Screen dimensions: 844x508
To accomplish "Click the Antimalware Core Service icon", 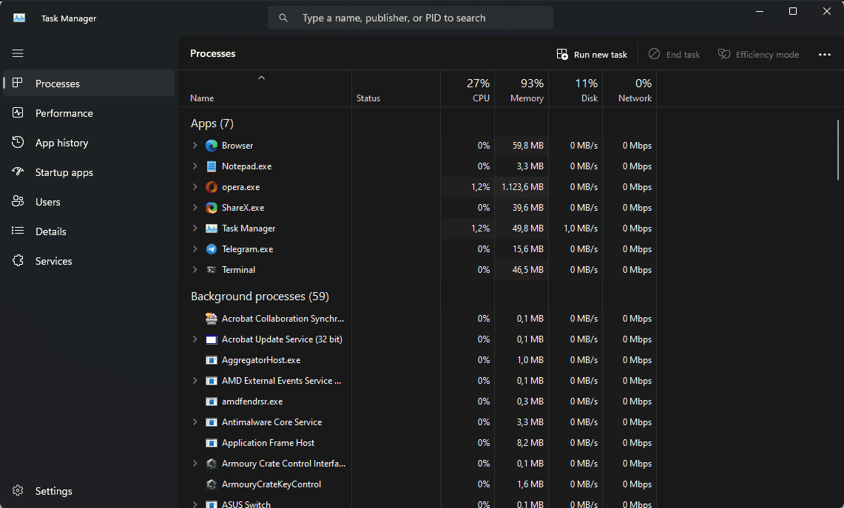I will pos(212,422).
